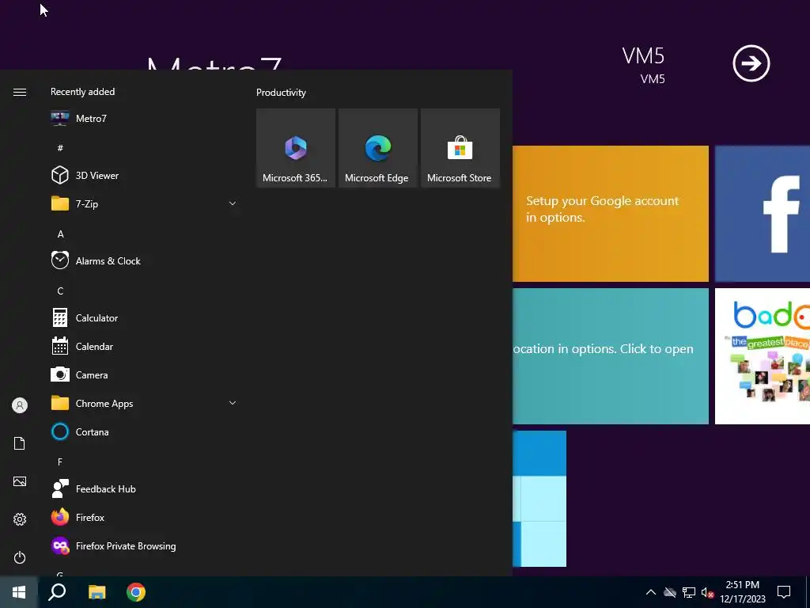Image resolution: width=810 pixels, height=608 pixels.
Task: Open the 7-Zip folder entry
Action: click(143, 203)
